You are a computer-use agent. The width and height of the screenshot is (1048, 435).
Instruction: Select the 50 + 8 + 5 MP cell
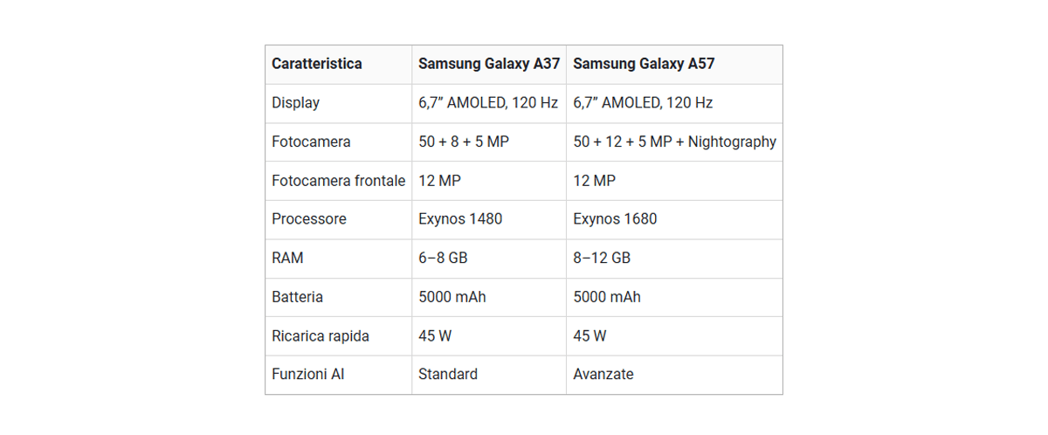464,142
